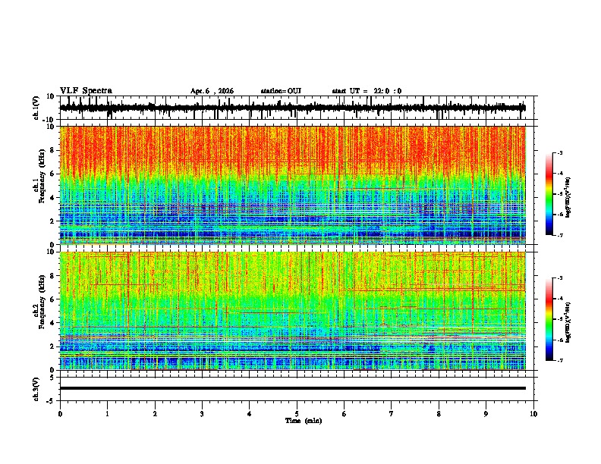
Task: Click the ch.2 spectrogram "2" kHz tick label
Action: pos(52,346)
